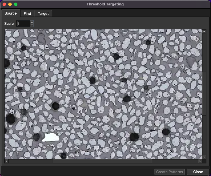The image size is (211, 176).
Task: Click the vertical scrollbar thumb
Action: 204,94
